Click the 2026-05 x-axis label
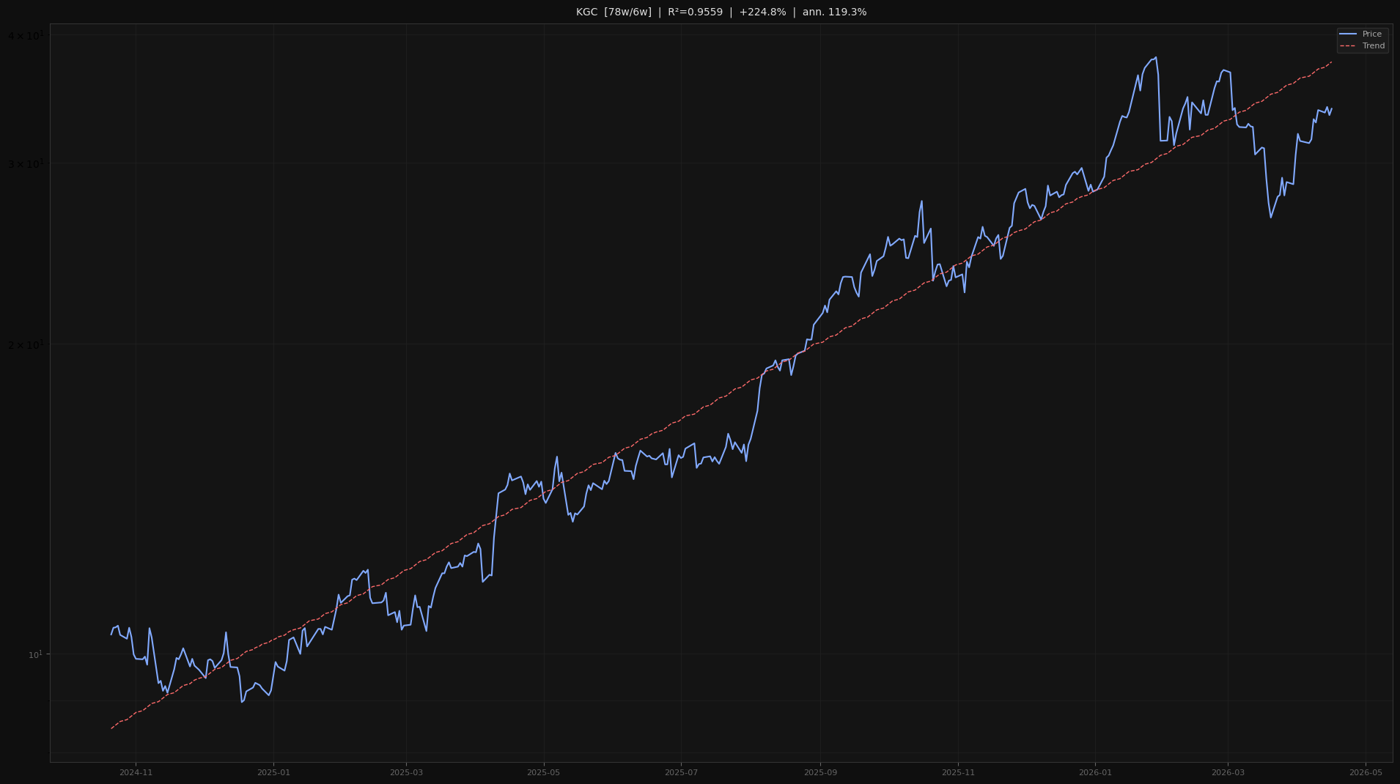1400x784 pixels. tap(1366, 772)
